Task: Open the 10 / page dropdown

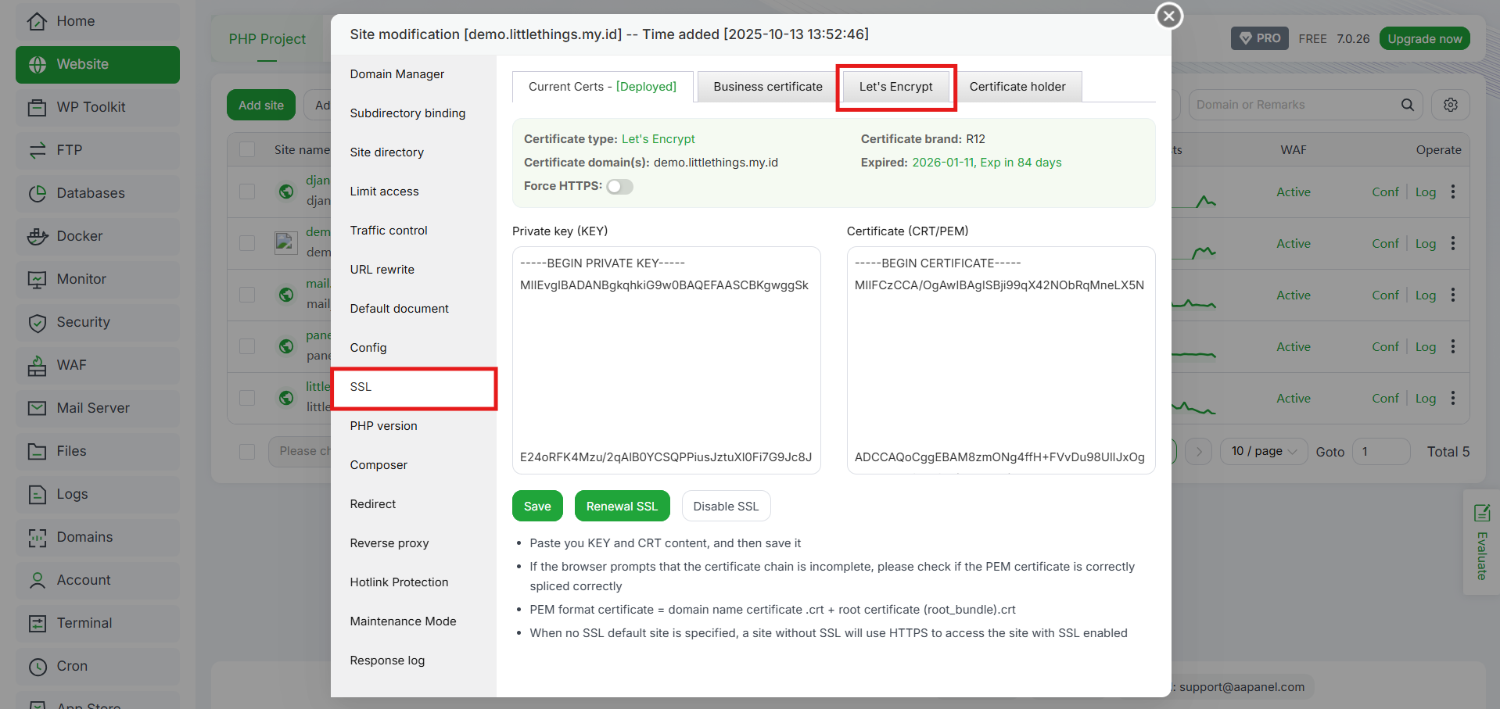Action: 1264,451
